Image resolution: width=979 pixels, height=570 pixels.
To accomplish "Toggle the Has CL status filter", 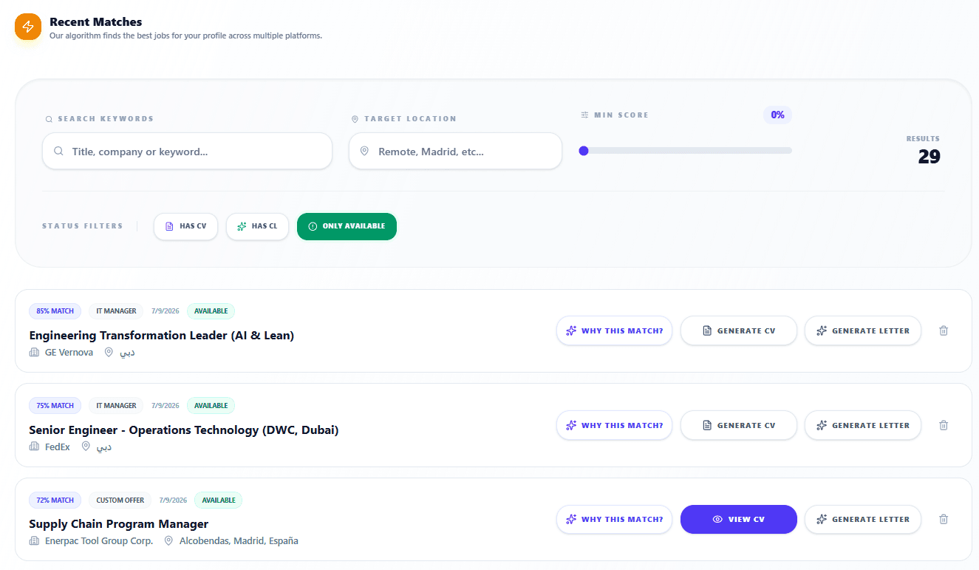I will pos(257,226).
